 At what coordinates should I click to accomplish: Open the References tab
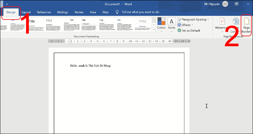click(x=44, y=12)
